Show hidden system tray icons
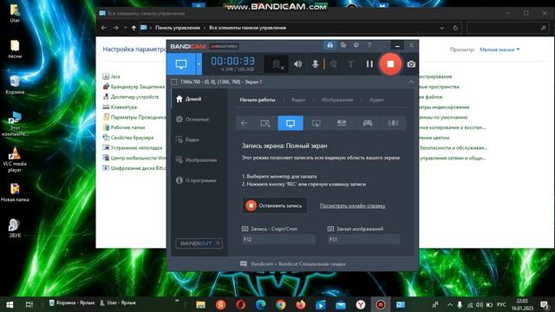555x312 pixels. (x=450, y=304)
